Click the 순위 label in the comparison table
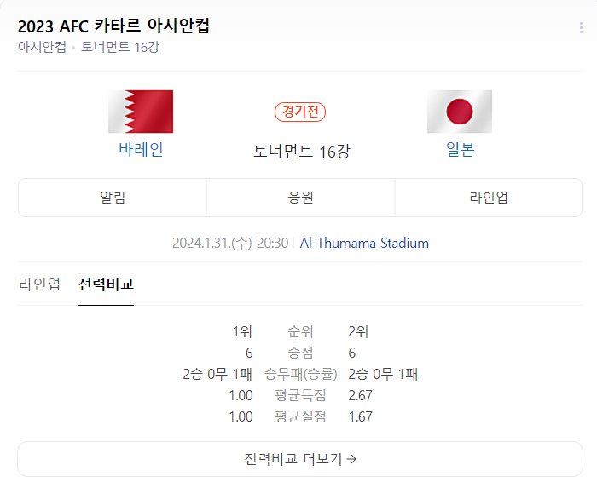 (301, 331)
